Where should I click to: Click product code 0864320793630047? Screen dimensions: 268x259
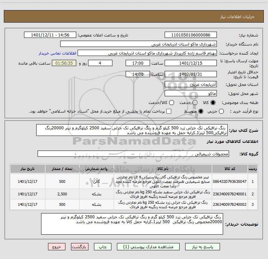pos(230,181)
